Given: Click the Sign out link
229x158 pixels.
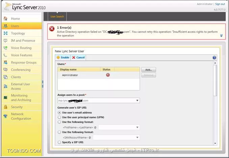Looking at the screenshot, I should (220, 4).
